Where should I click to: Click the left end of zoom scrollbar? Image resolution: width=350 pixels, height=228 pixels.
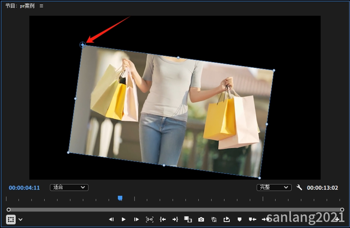point(8,210)
